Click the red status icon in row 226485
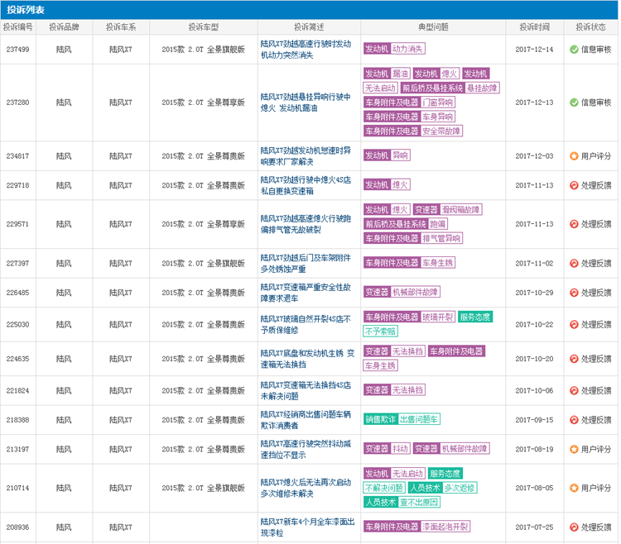This screenshot has height=544, width=621. (x=574, y=293)
